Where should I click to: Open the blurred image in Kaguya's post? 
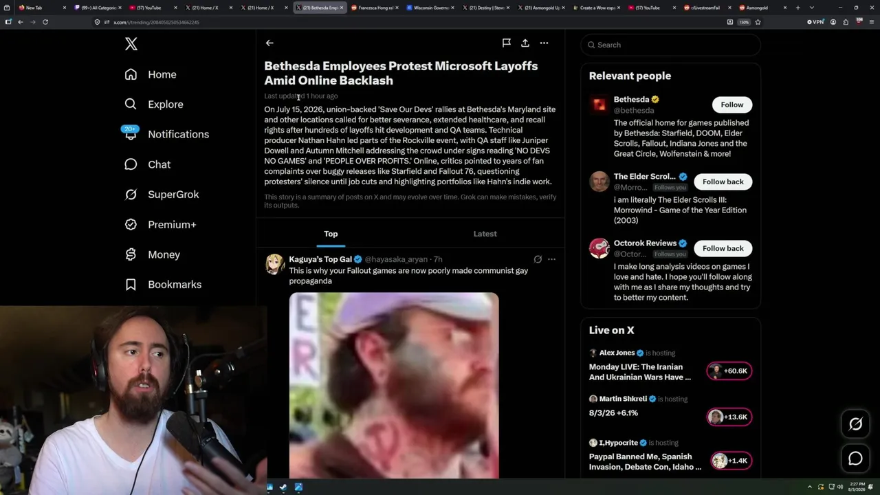click(394, 385)
